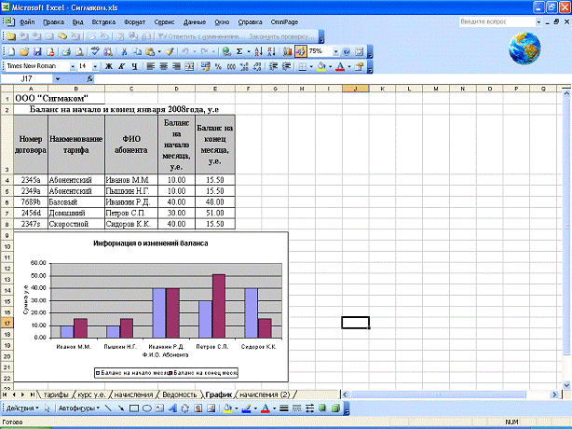Viewport: 572px width, 429px height.
Task: Click the Name Box showing J17
Action: coord(26,79)
